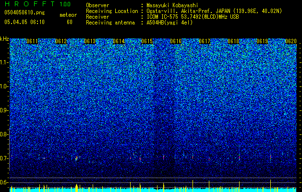The height and width of the screenshot is (192, 302).
Task: Click the HROFFT title text
Action: pyautogui.click(x=30, y=4)
